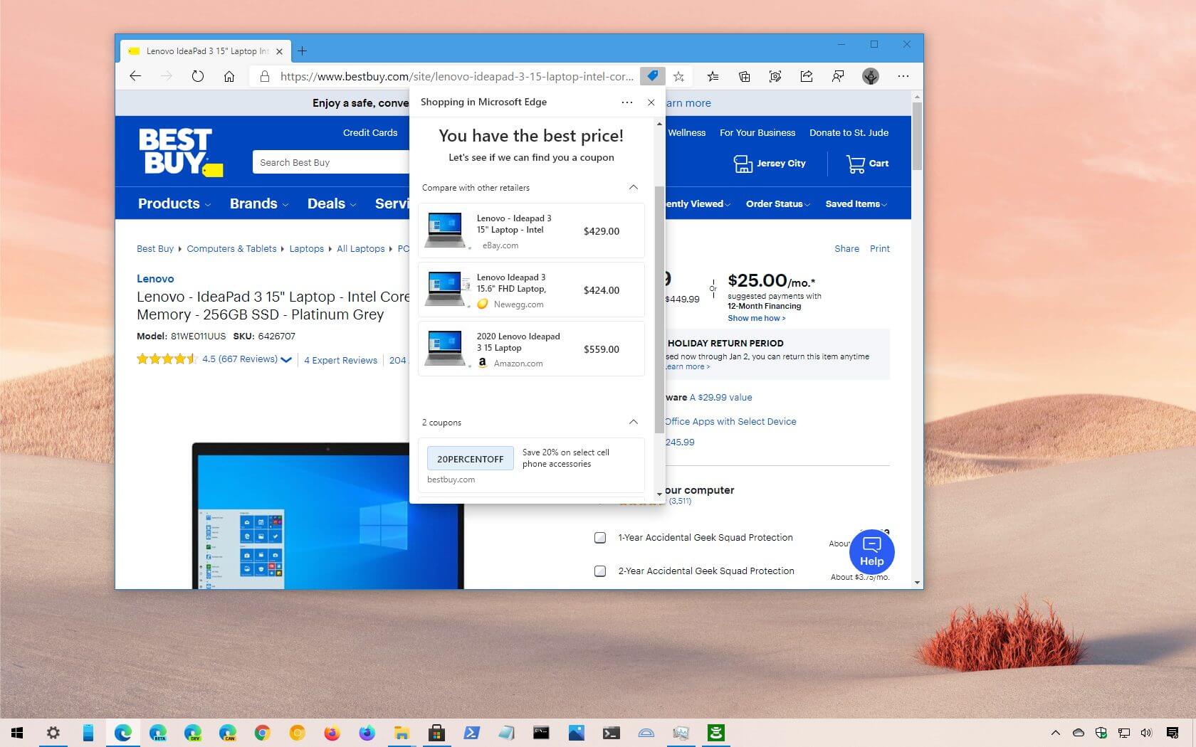Expand the Brands dropdown menu
The width and height of the screenshot is (1196, 747).
coord(258,203)
